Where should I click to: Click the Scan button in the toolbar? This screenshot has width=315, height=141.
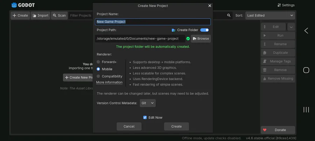tap(59, 15)
